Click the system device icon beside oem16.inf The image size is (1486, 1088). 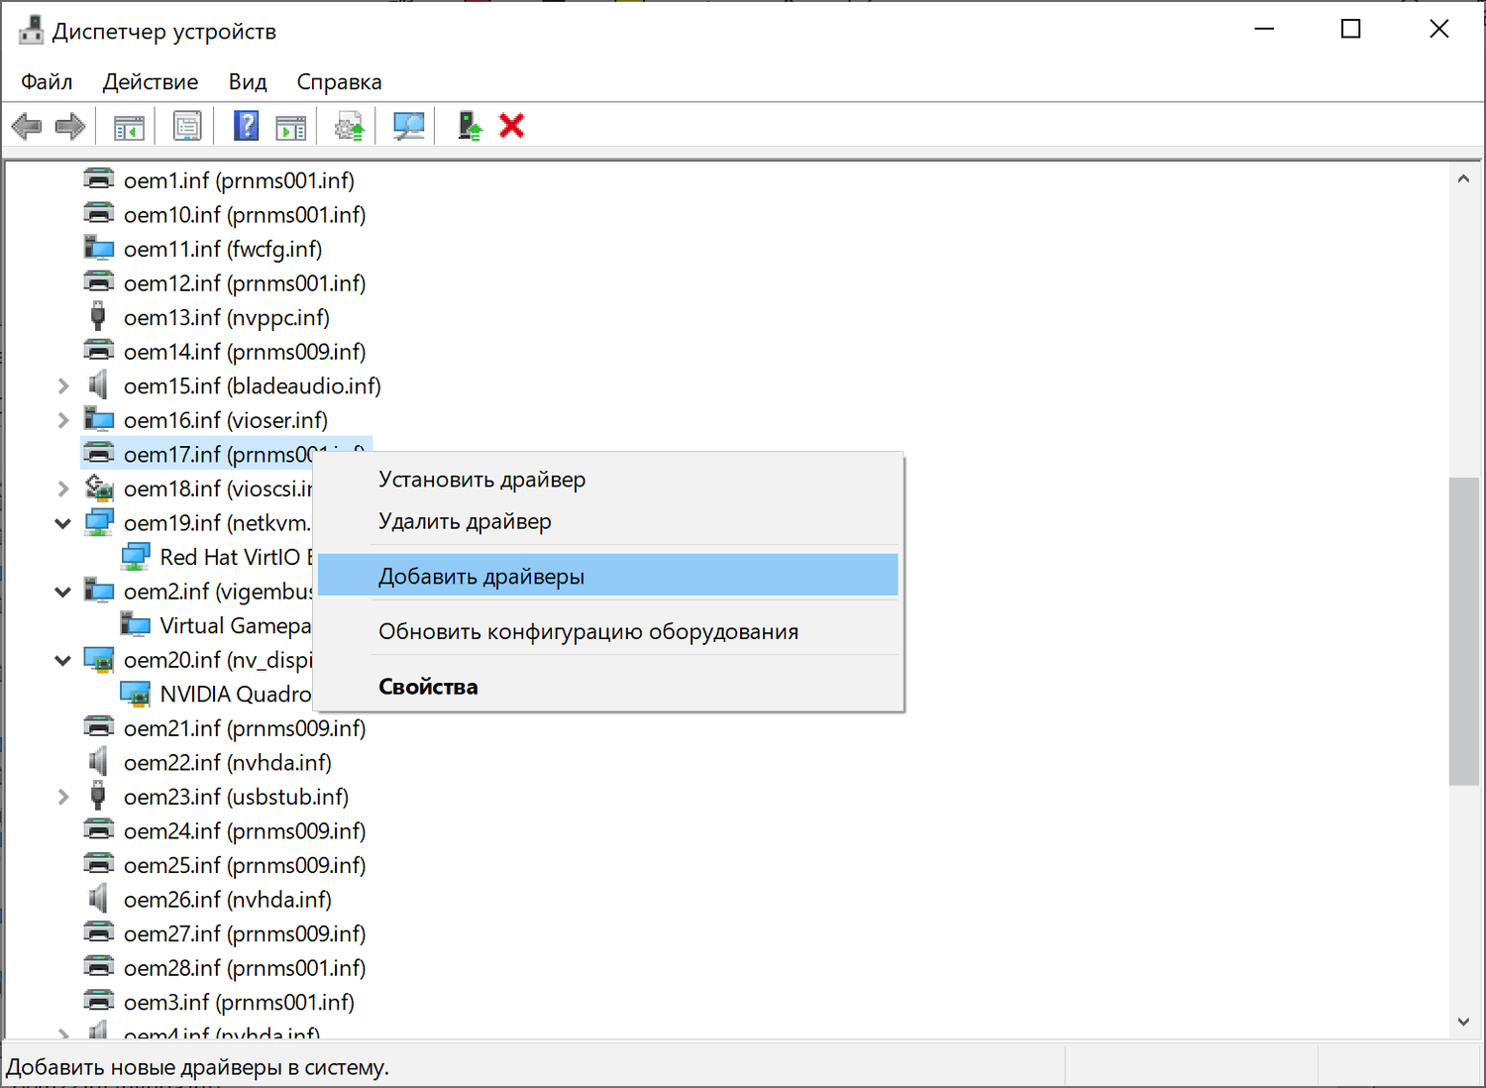coord(99,419)
